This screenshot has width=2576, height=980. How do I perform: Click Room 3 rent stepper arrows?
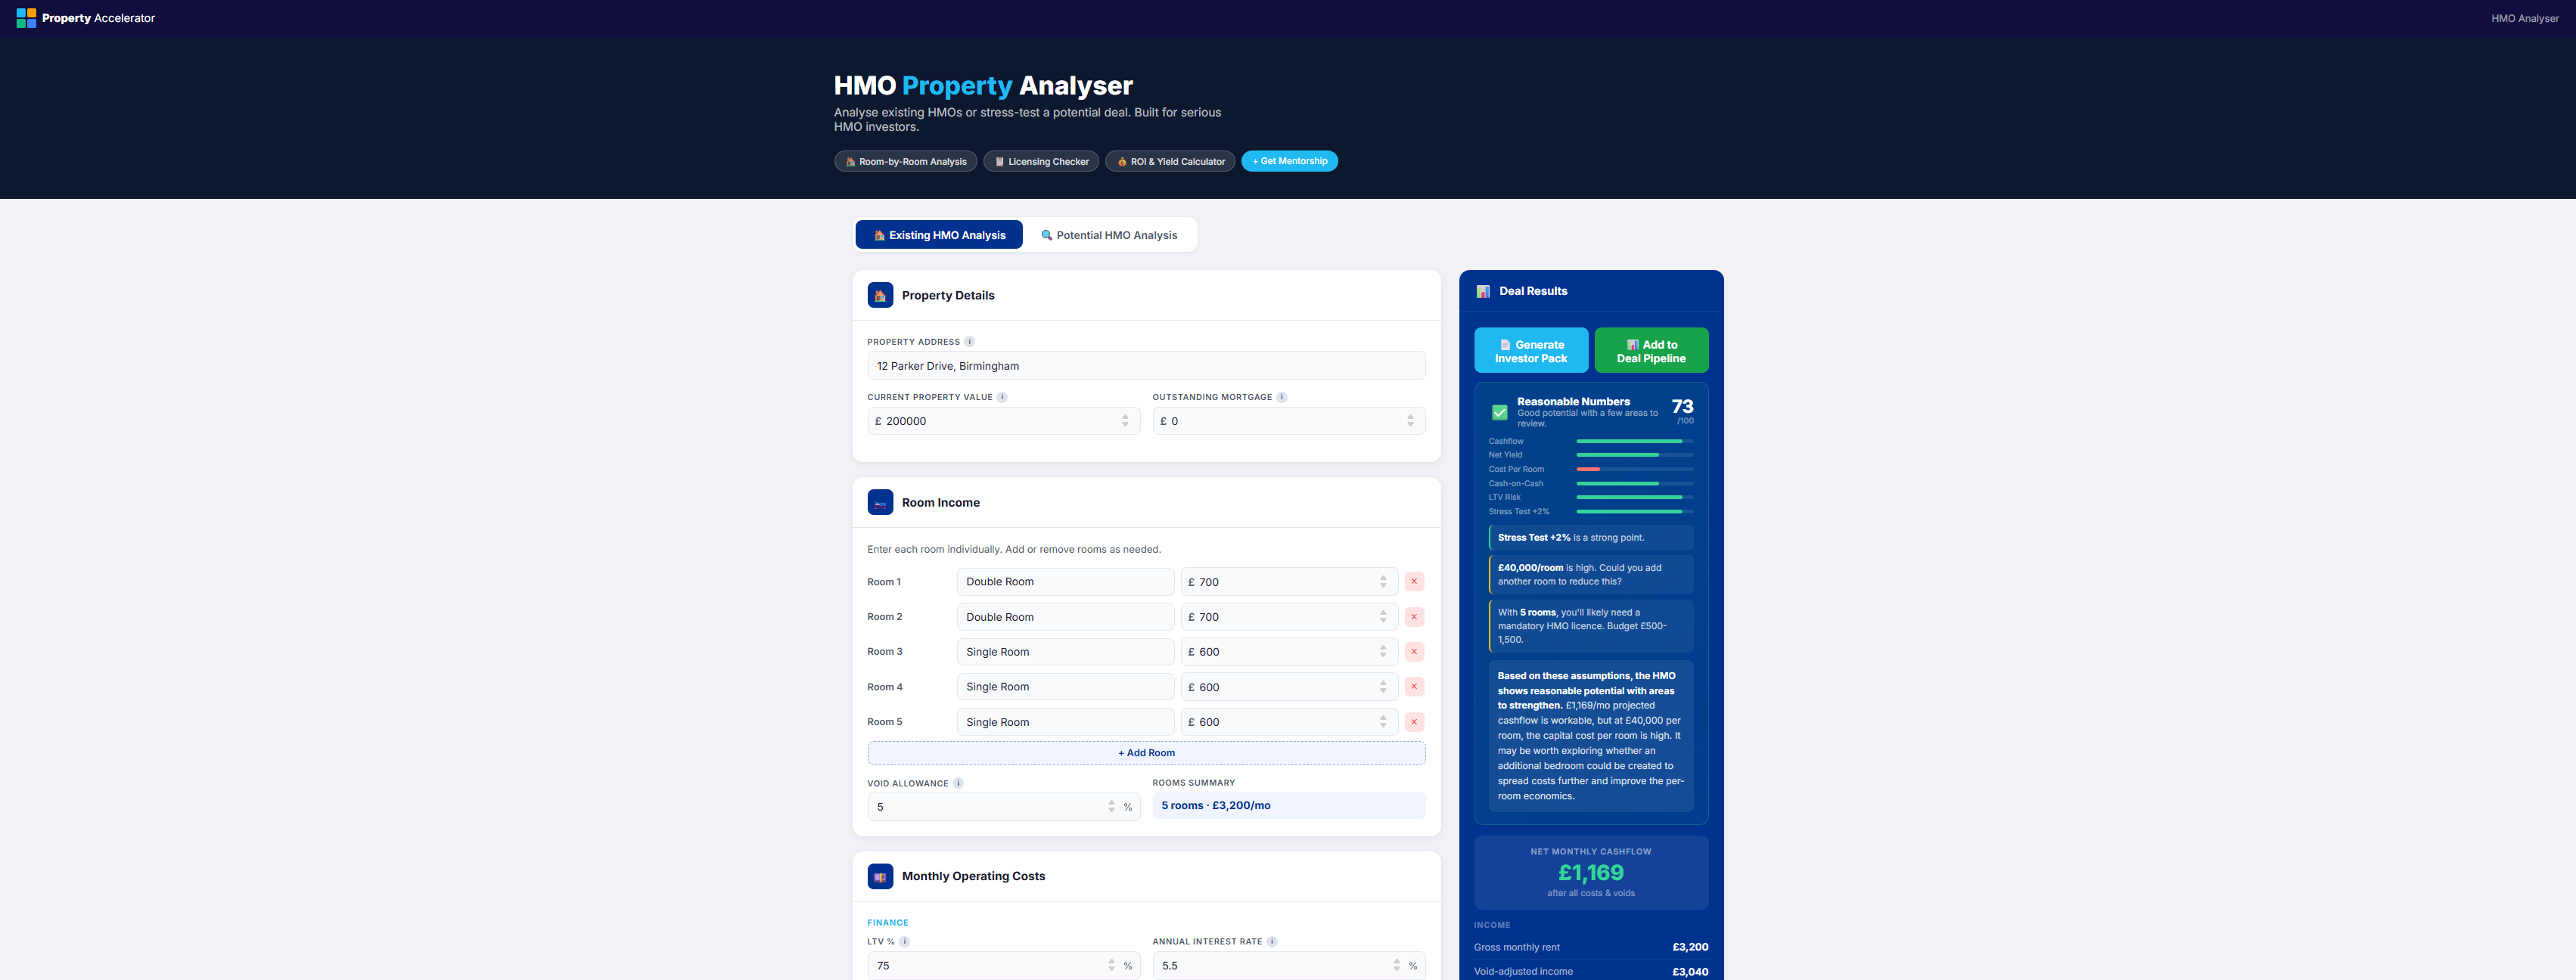(1383, 652)
